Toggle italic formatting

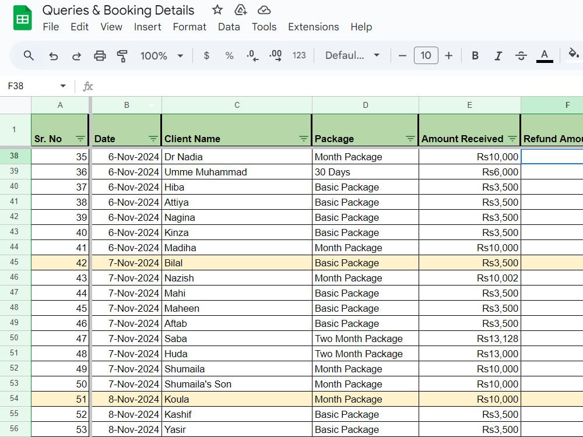[x=498, y=56]
